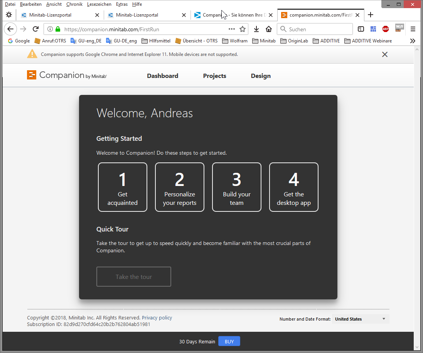This screenshot has width=423, height=353.
Task: Click step 2 Personalize your reports card
Action: coord(180,187)
